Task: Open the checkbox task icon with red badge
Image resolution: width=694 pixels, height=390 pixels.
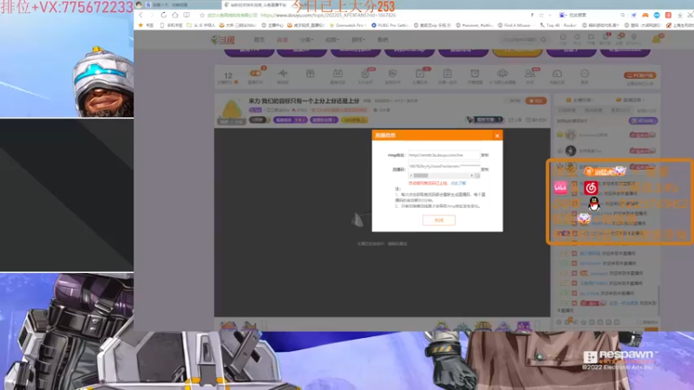Action: (420, 74)
